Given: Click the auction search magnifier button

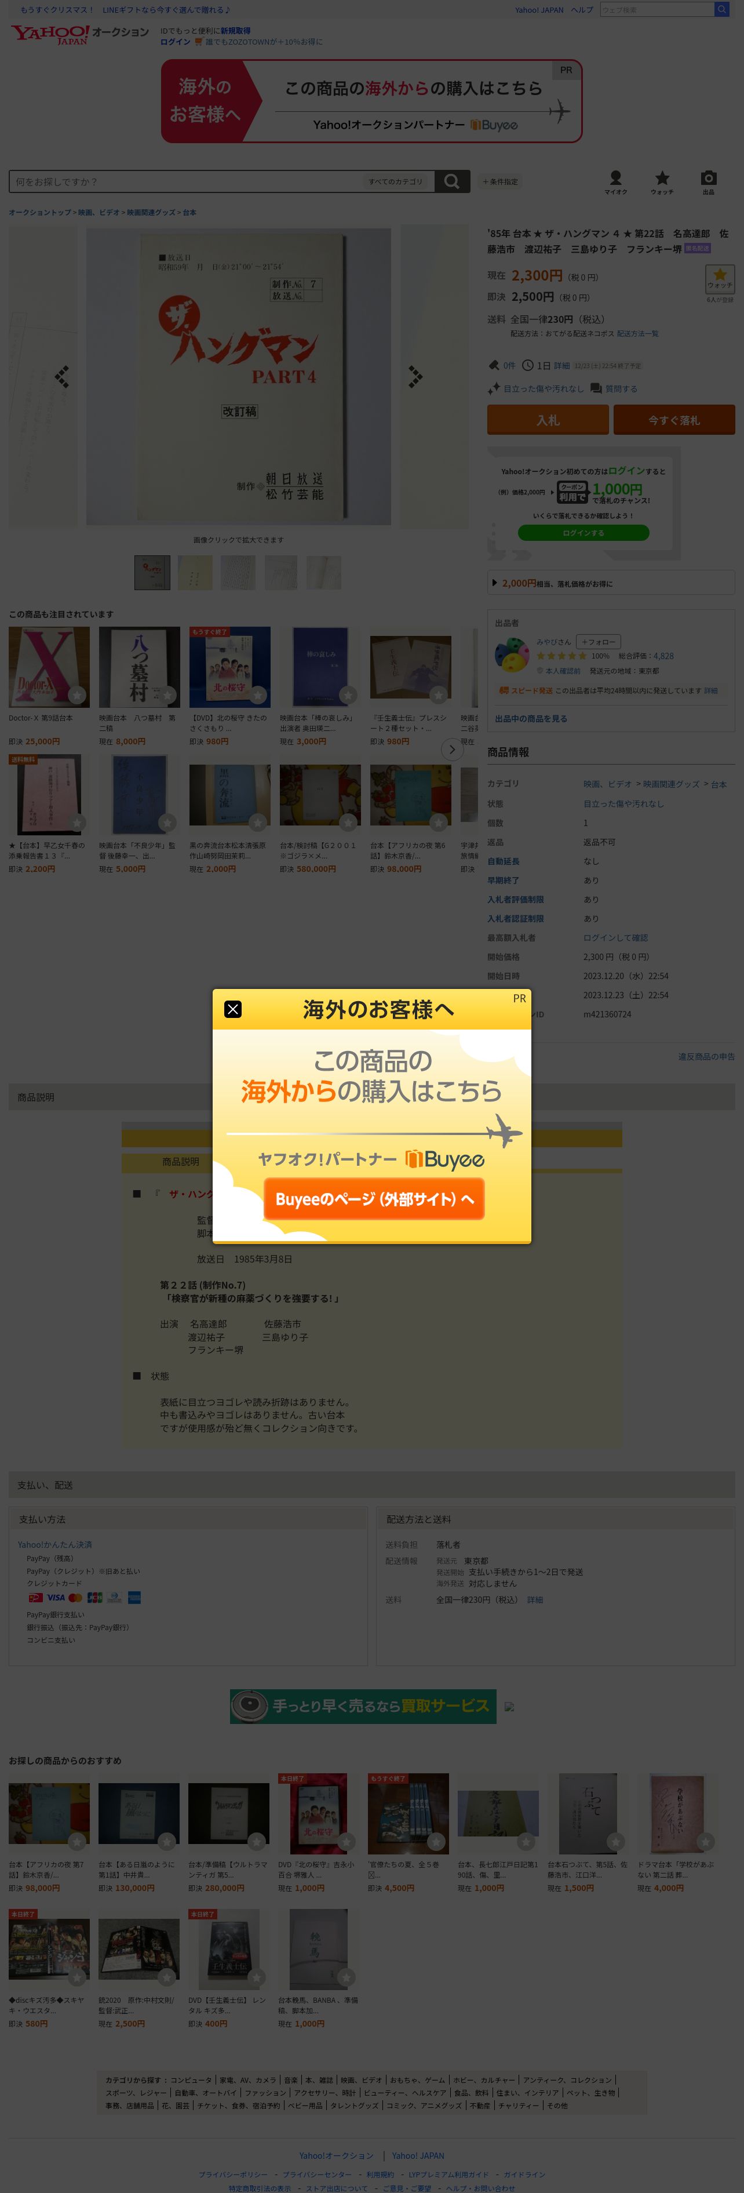Looking at the screenshot, I should coord(452,181).
